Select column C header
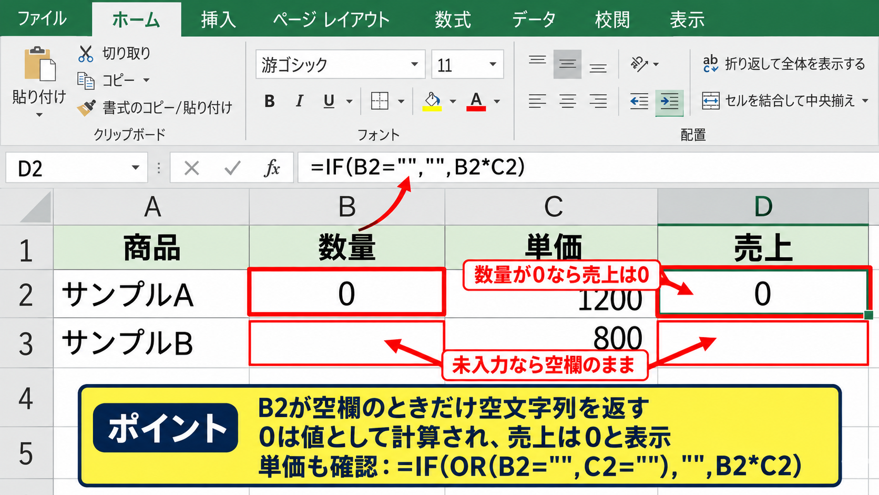 click(x=551, y=207)
